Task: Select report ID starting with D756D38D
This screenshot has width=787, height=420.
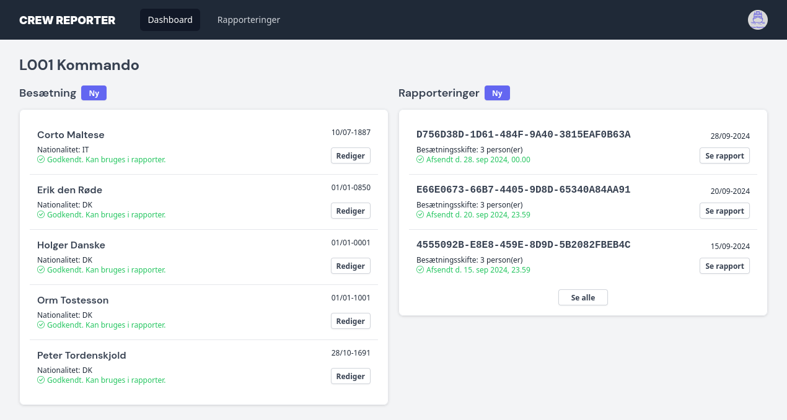Action: pyautogui.click(x=523, y=134)
